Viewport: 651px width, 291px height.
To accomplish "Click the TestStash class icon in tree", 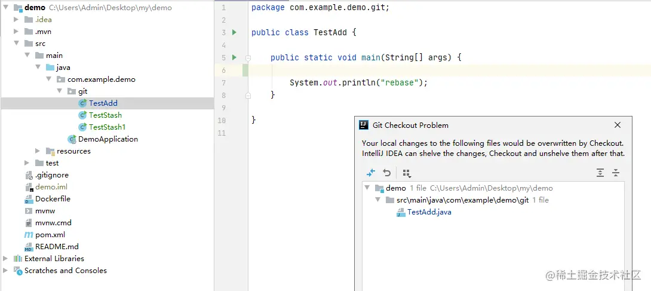I will pos(82,115).
